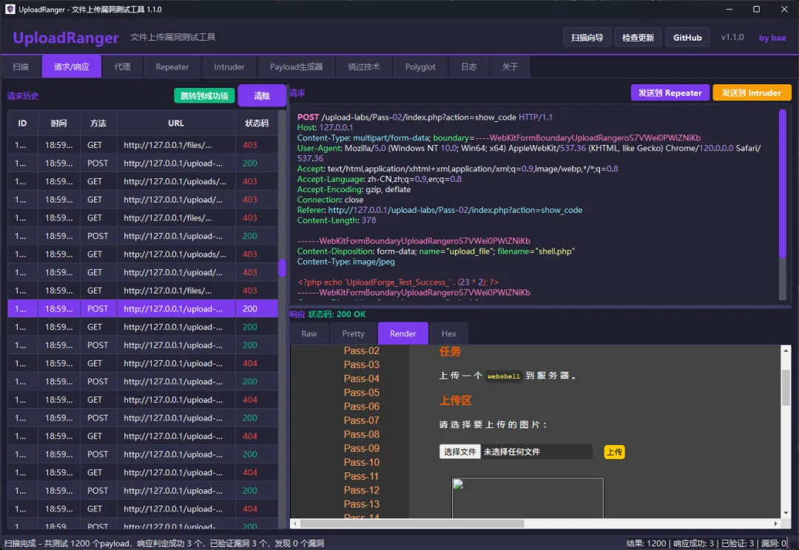Click the broken image icon in rendered page
The image size is (799, 550).
[458, 484]
